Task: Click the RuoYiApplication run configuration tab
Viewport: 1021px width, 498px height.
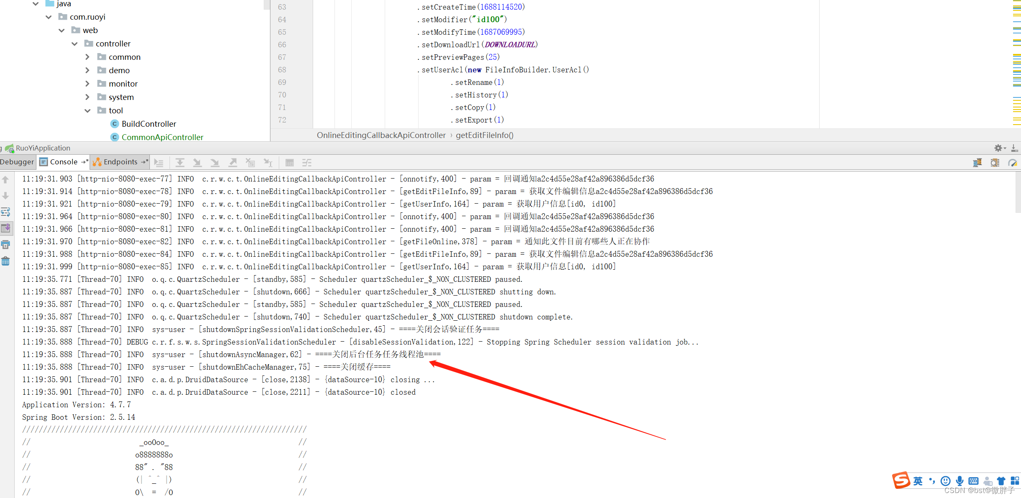Action: click(x=38, y=148)
